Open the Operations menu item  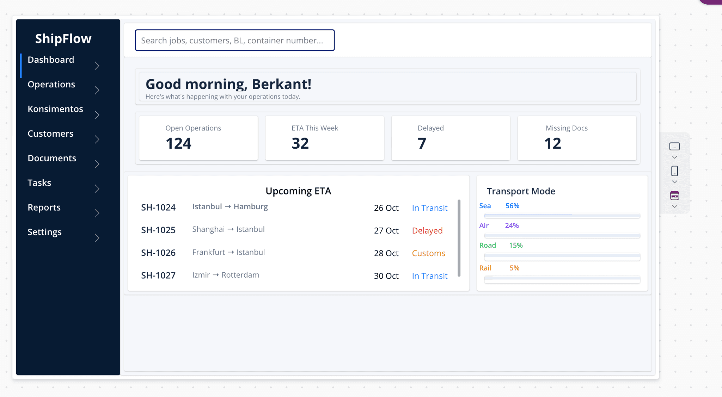click(x=51, y=84)
